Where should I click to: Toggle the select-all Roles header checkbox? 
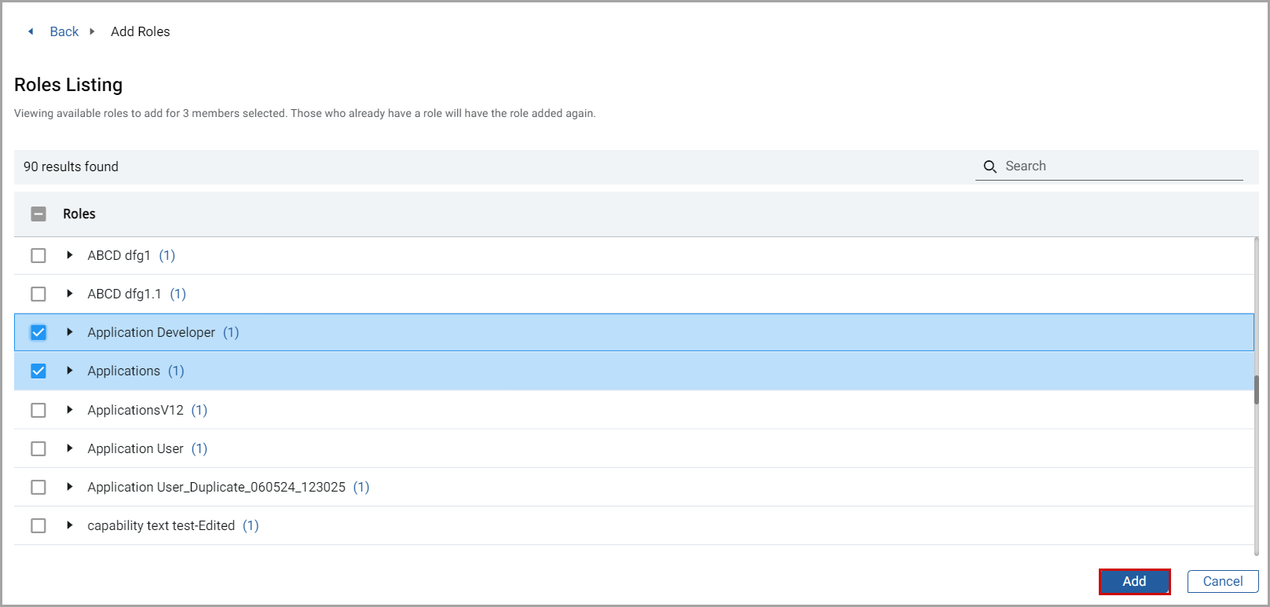pos(38,214)
